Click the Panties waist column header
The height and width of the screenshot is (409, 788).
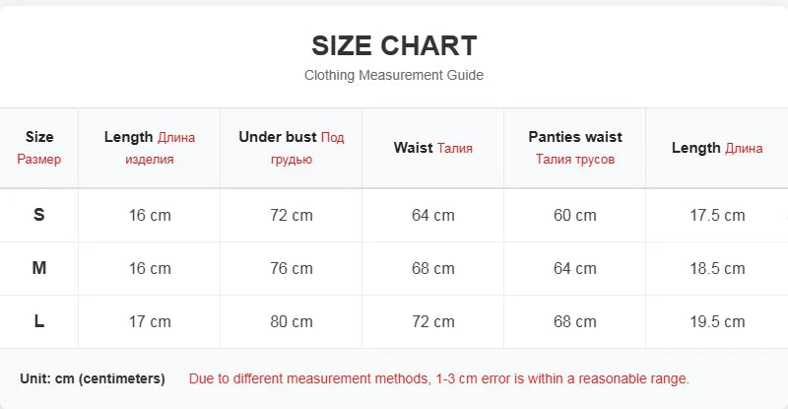click(575, 148)
